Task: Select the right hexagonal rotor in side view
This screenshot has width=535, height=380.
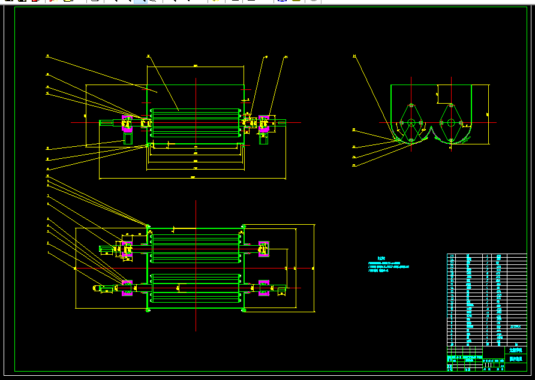Action: click(451, 123)
